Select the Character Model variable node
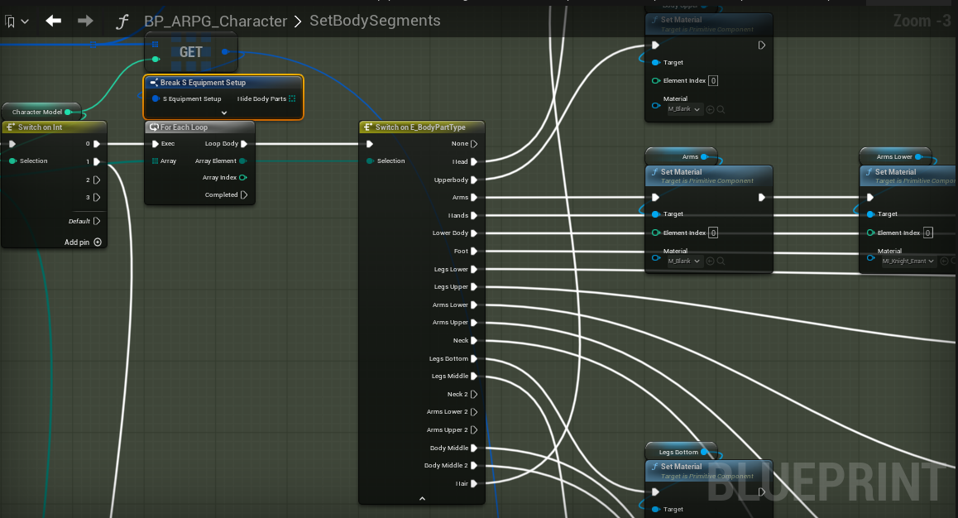The width and height of the screenshot is (958, 518). pyautogui.click(x=37, y=112)
